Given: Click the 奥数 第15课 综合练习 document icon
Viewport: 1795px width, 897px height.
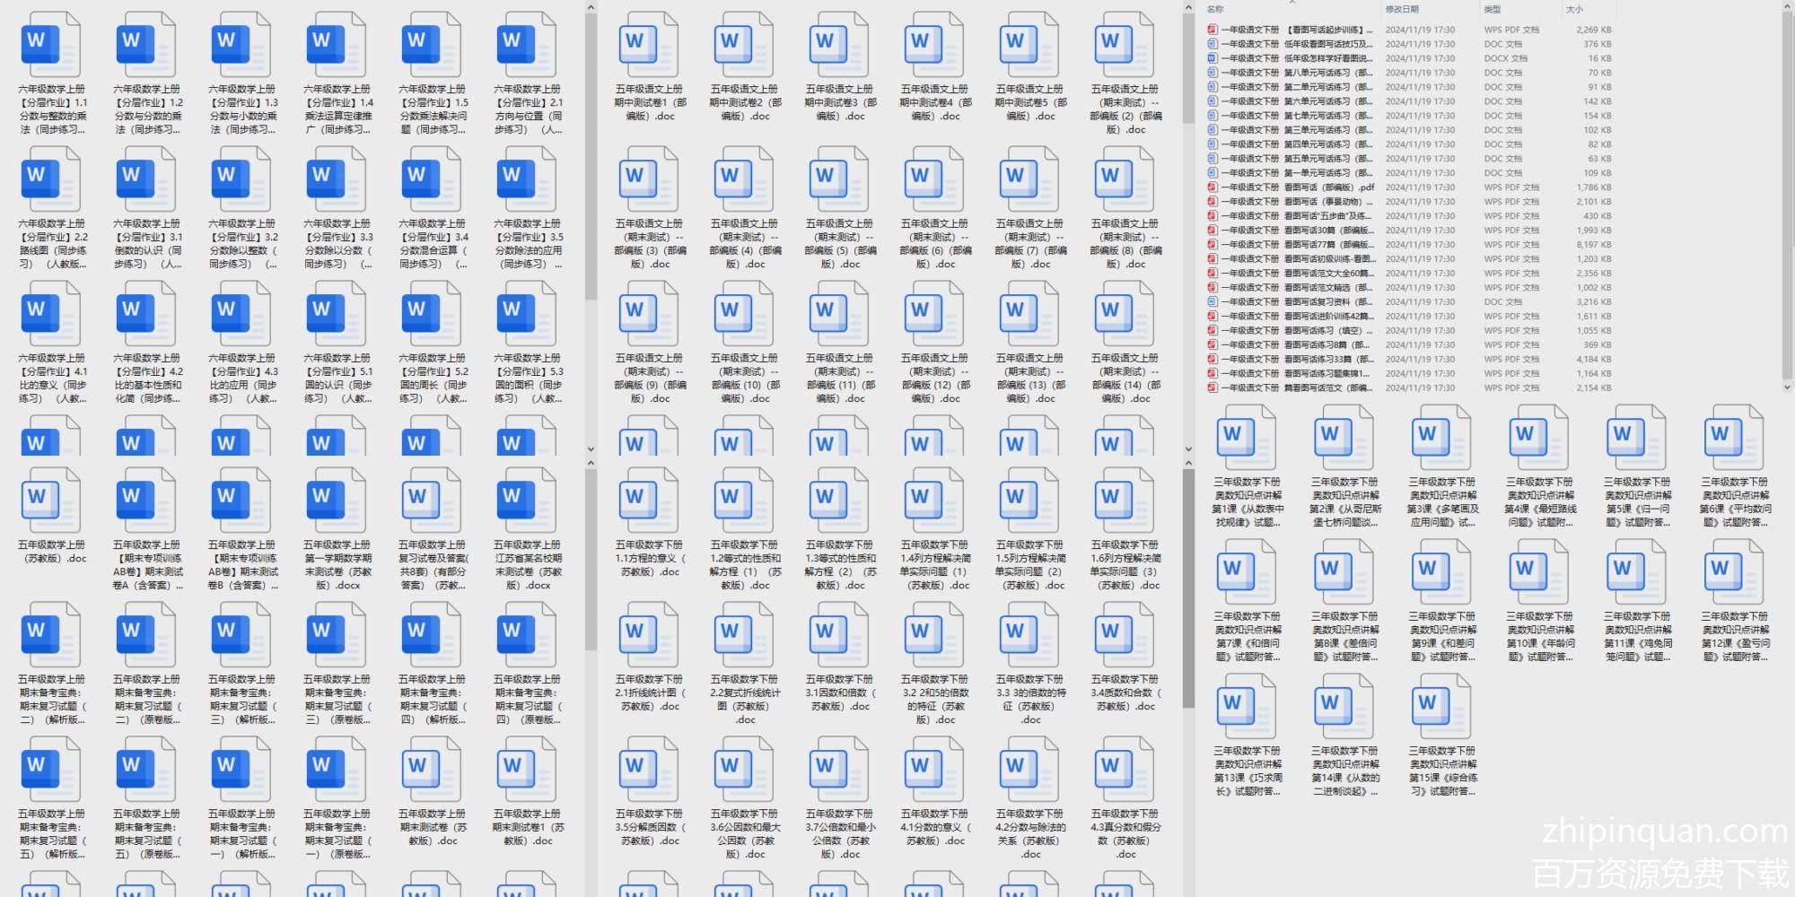Looking at the screenshot, I should [1443, 706].
